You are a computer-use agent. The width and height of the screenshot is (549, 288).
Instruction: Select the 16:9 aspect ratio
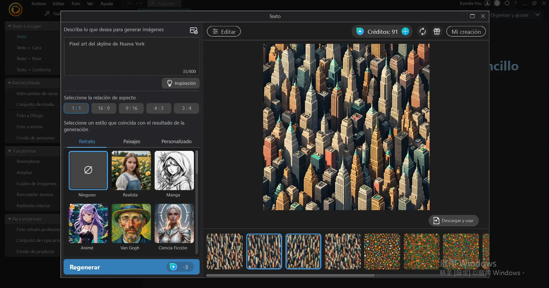pyautogui.click(x=104, y=109)
